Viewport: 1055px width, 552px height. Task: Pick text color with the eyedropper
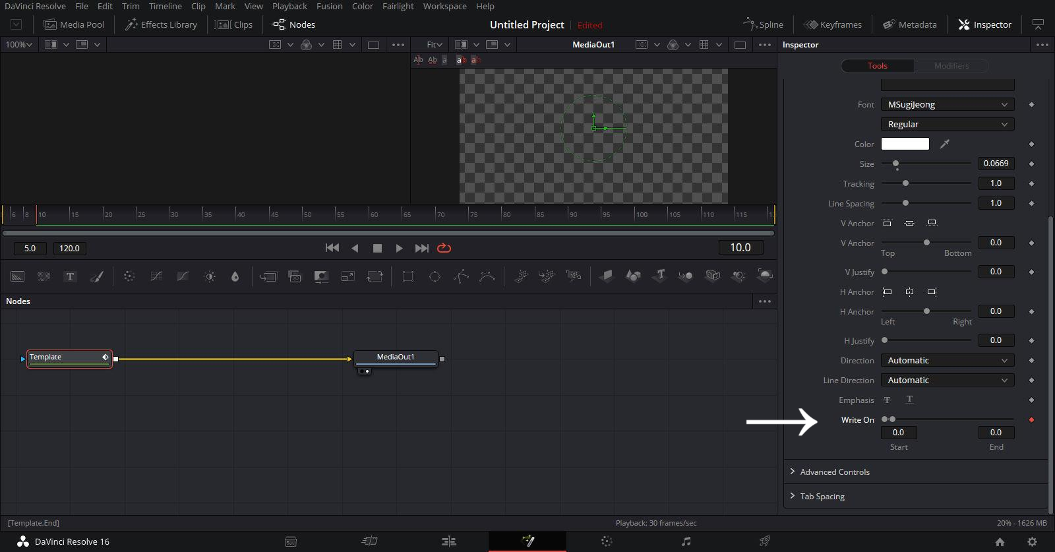click(945, 144)
